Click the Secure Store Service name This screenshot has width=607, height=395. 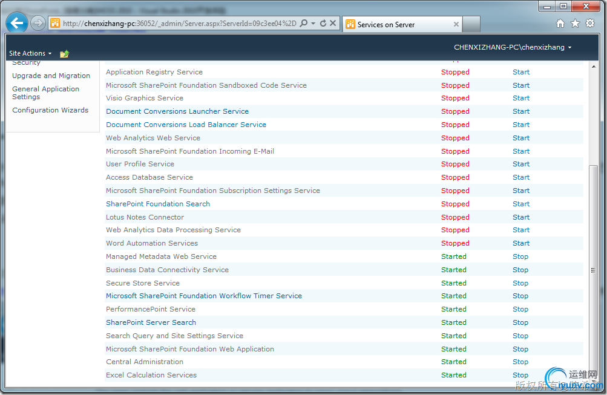point(143,283)
